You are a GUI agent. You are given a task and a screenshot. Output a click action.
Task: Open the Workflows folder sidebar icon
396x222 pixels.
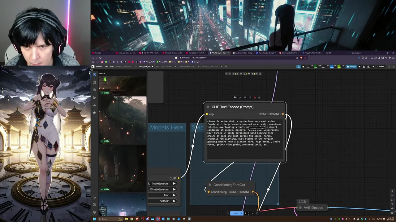[x=94, y=97]
